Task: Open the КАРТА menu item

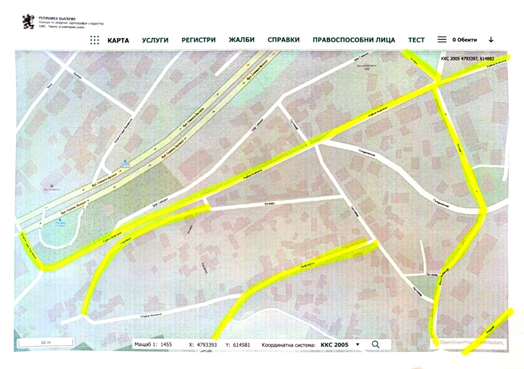Action: (118, 40)
